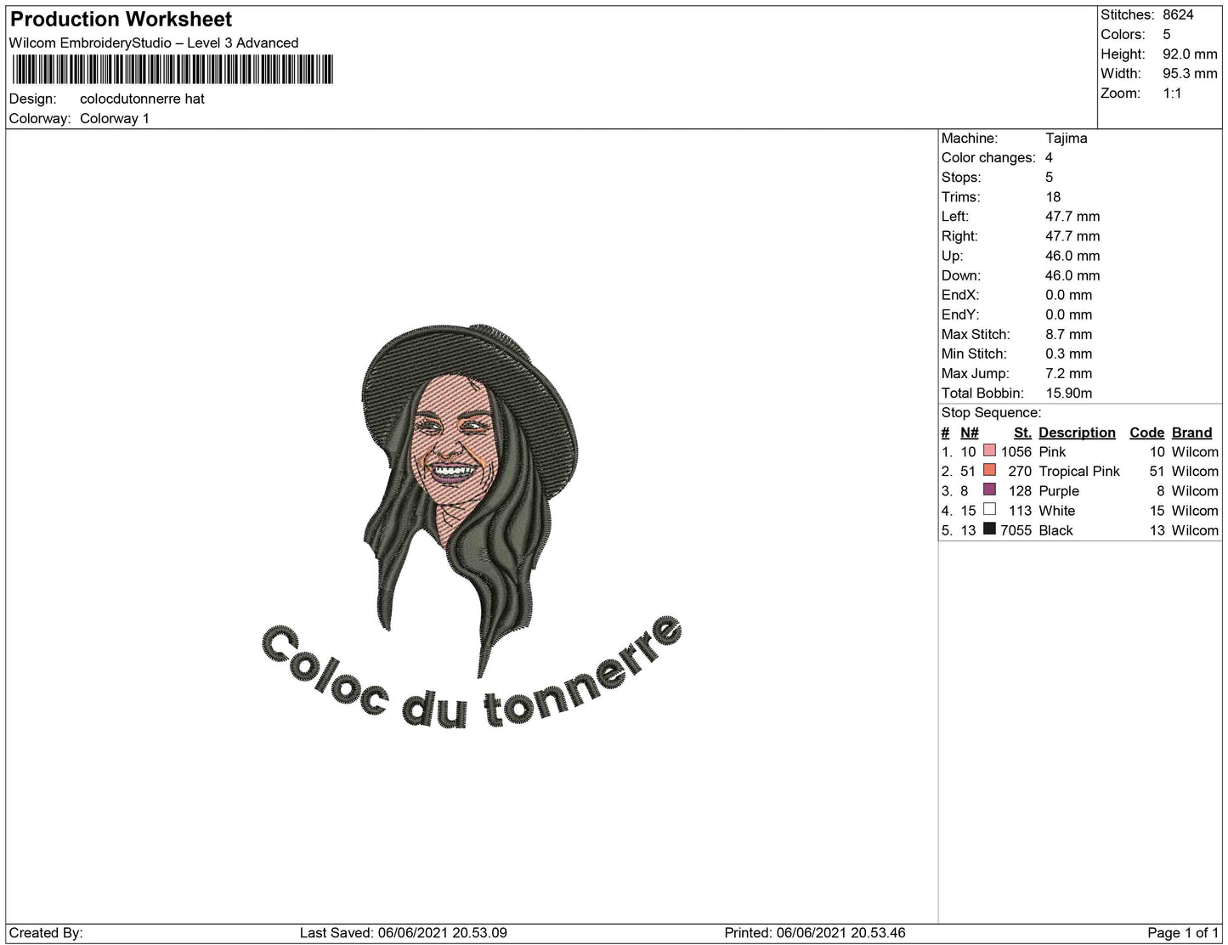Click the Max Jump value 7.2 mm
1228x945 pixels.
pyautogui.click(x=1068, y=373)
